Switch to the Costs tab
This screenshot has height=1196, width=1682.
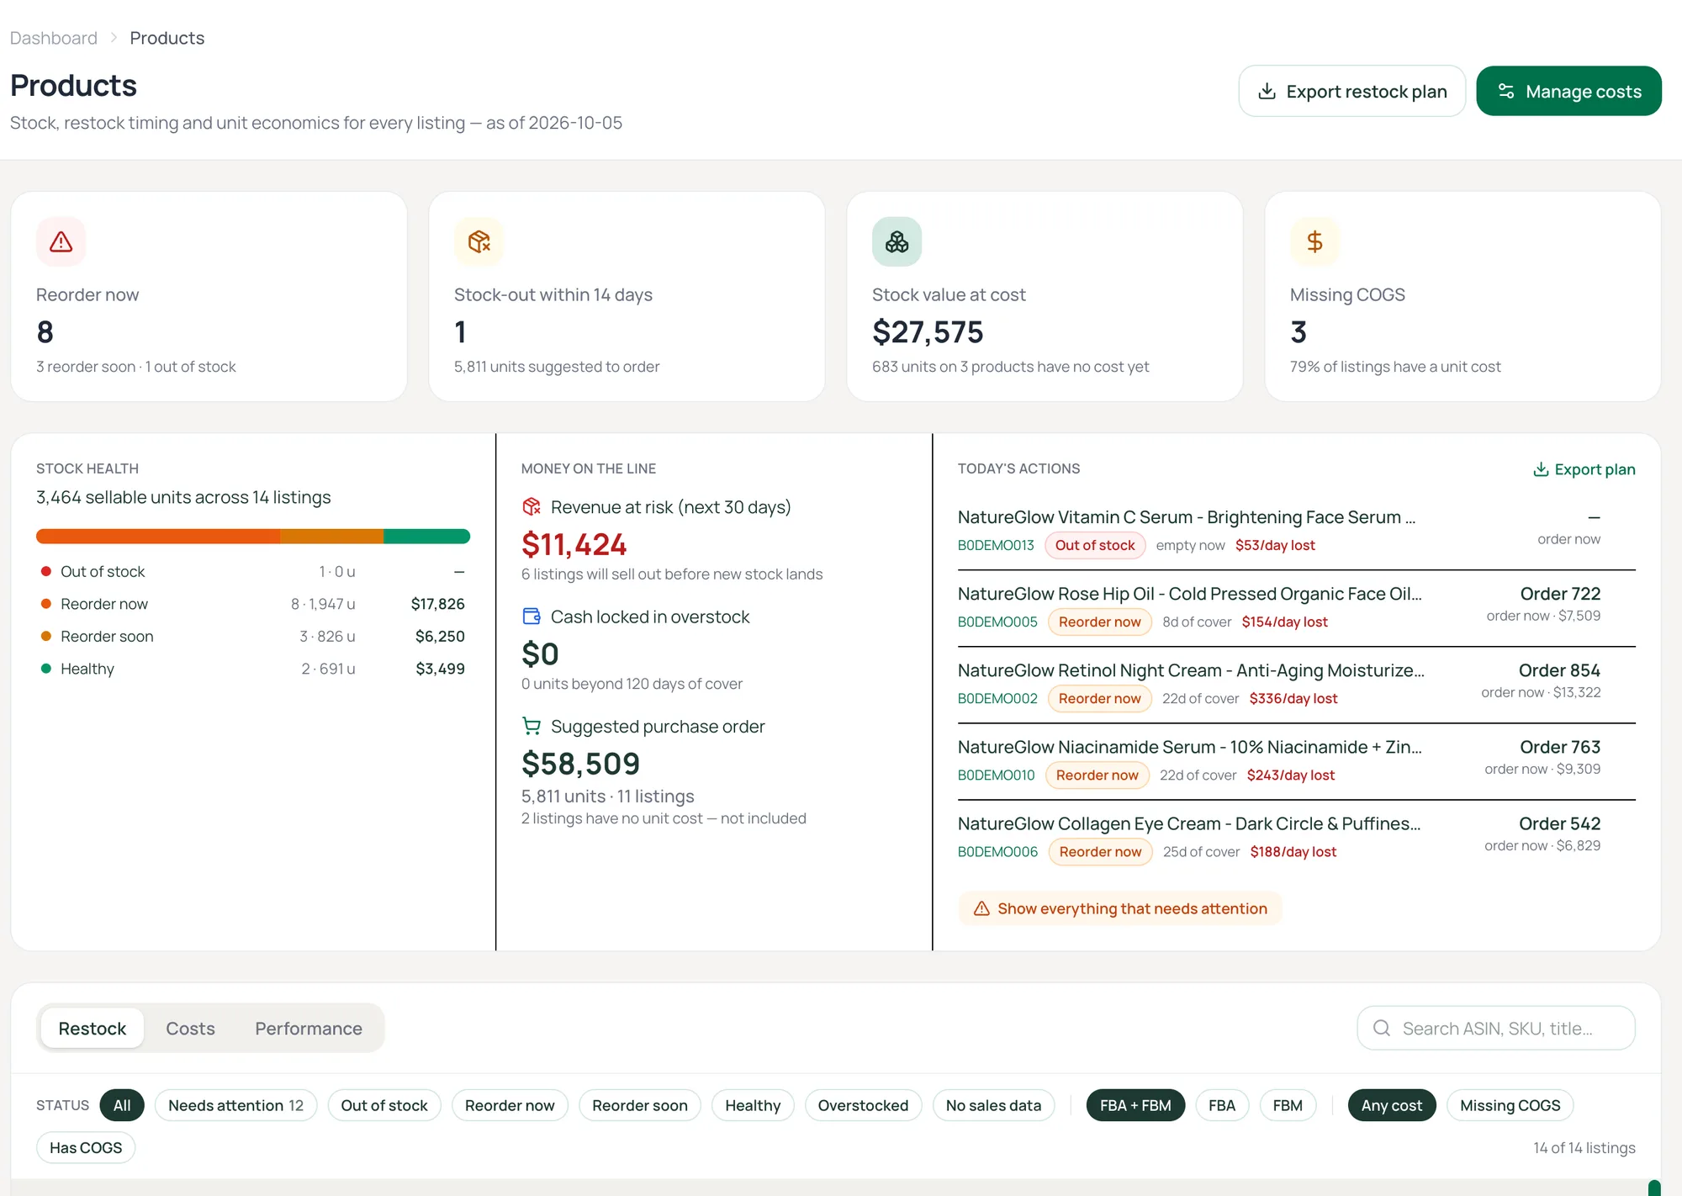(x=190, y=1028)
